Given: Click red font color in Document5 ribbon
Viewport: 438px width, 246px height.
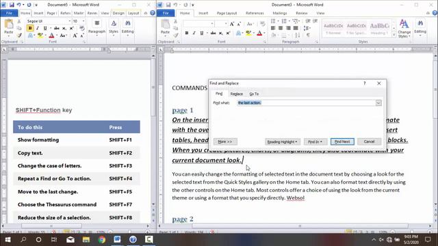Looking at the screenshot, I should (51, 36).
